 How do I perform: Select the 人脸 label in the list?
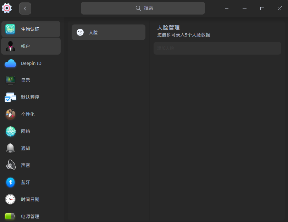[93, 33]
